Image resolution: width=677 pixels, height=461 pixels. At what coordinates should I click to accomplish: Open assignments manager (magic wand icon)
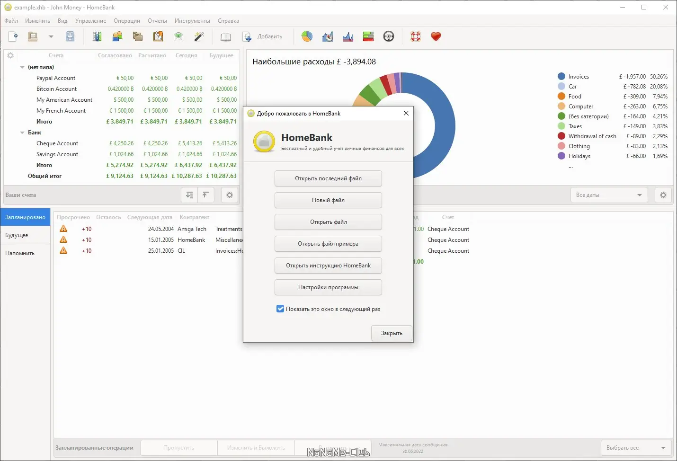[199, 36]
